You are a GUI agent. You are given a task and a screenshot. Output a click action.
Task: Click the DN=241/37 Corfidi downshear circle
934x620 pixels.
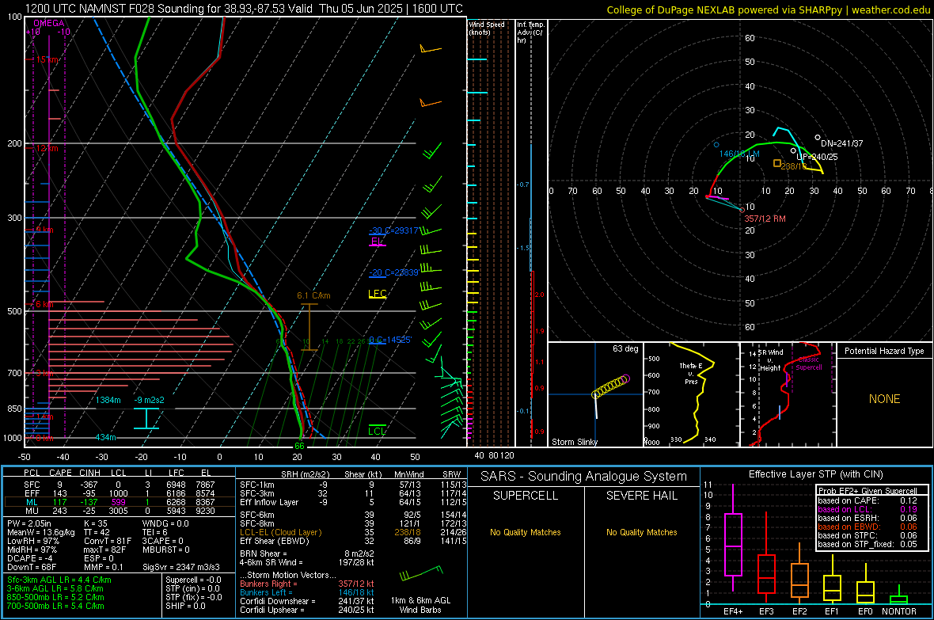817,137
